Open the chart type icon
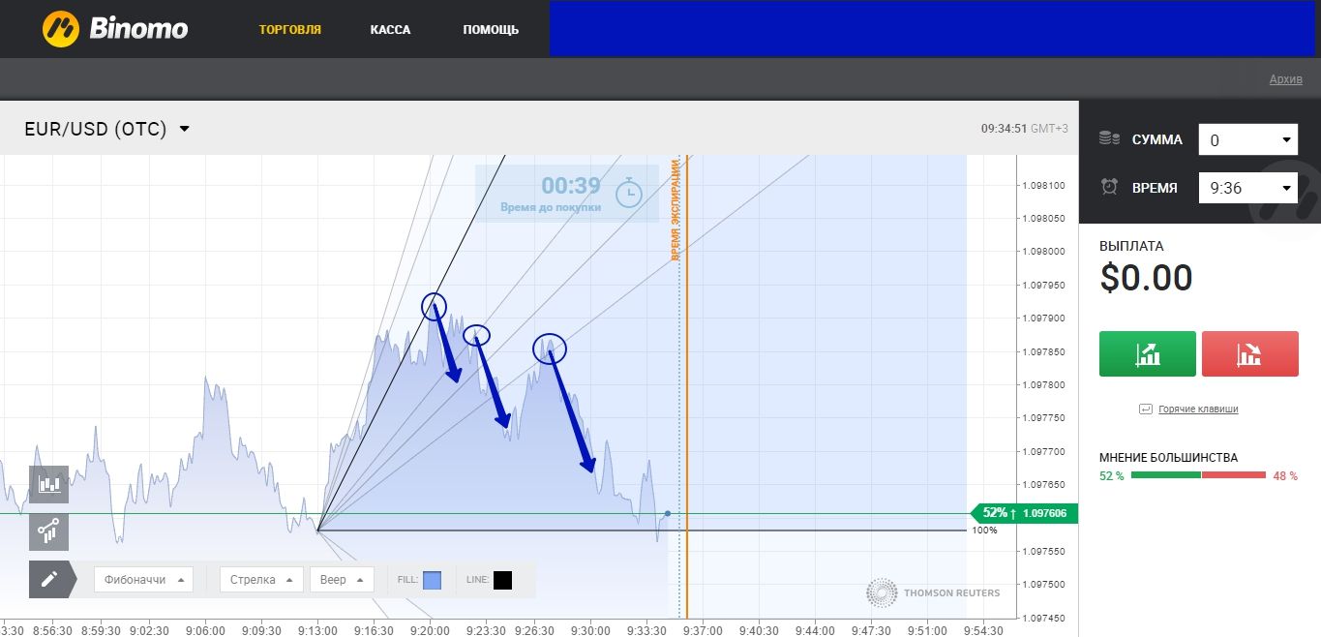 coord(48,484)
